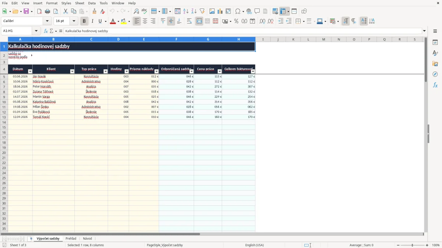Screen dimensions: 442x248
Task: Open the Klient column filter dropdown
Action: tap(72, 71)
